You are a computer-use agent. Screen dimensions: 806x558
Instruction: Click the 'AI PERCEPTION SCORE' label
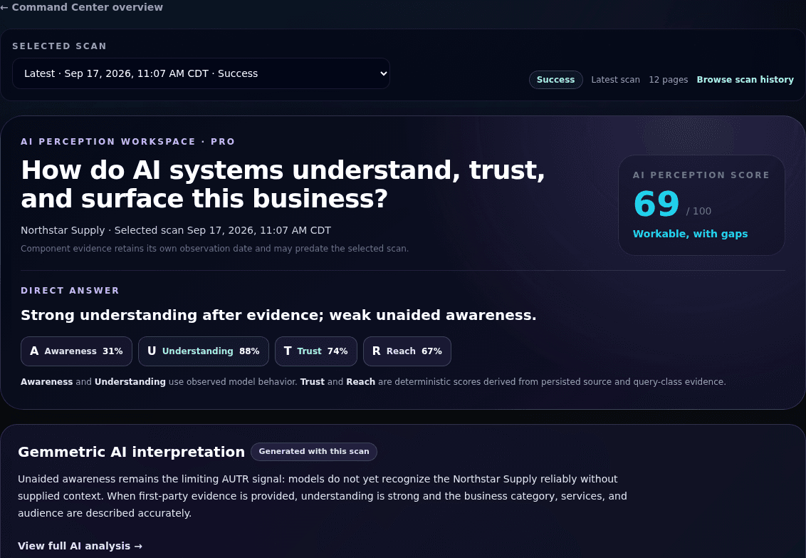[701, 175]
